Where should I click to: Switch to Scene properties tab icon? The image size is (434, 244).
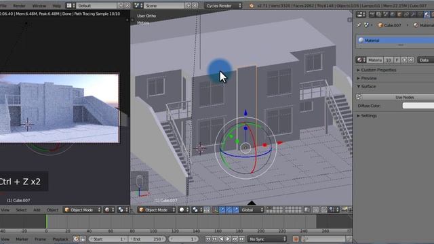point(386,14)
